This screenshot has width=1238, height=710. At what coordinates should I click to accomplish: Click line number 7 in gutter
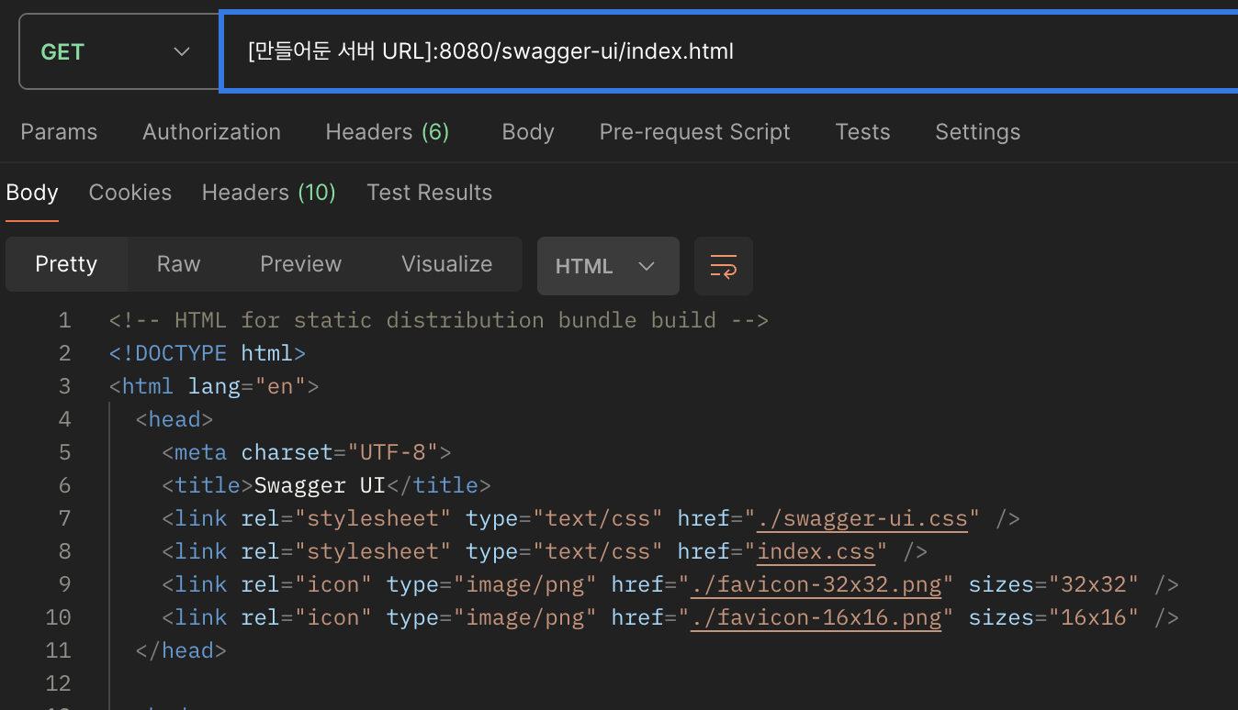64,518
